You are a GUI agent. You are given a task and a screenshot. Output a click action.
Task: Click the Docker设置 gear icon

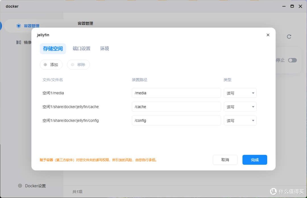pos(20,186)
